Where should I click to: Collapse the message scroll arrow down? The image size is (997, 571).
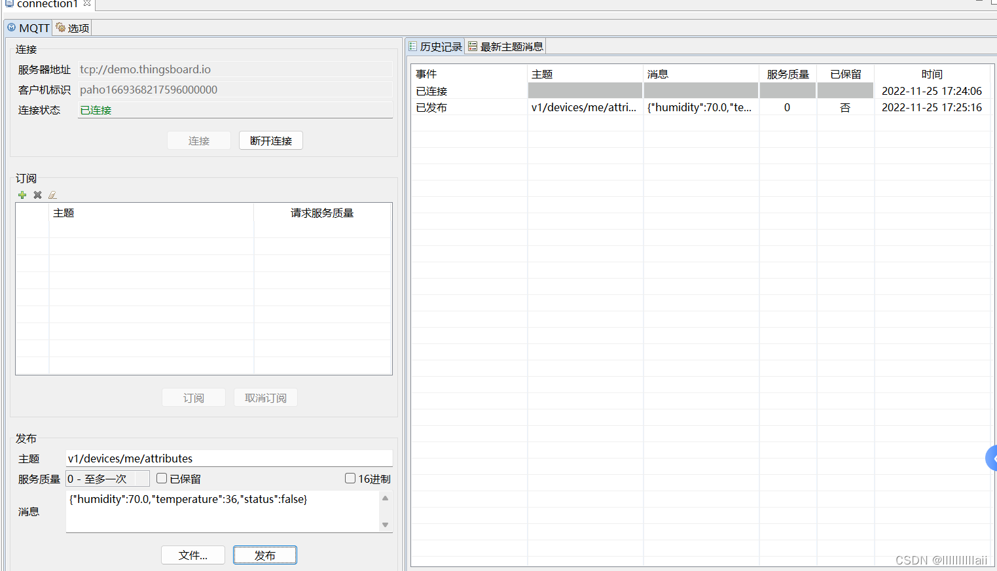point(385,524)
